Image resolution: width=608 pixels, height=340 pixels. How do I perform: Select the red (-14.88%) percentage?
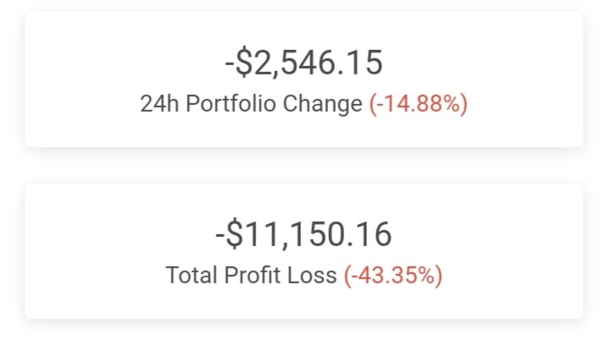[x=419, y=104]
